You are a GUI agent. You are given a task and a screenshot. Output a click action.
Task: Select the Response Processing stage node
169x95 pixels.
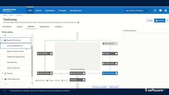[45, 73]
